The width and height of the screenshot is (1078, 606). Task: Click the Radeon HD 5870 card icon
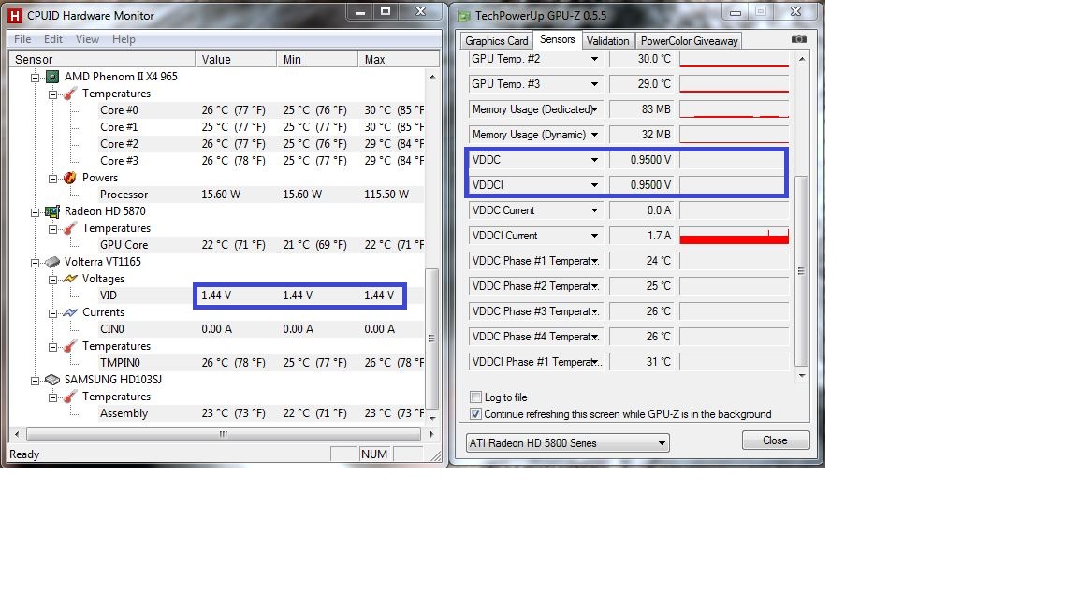click(x=52, y=211)
